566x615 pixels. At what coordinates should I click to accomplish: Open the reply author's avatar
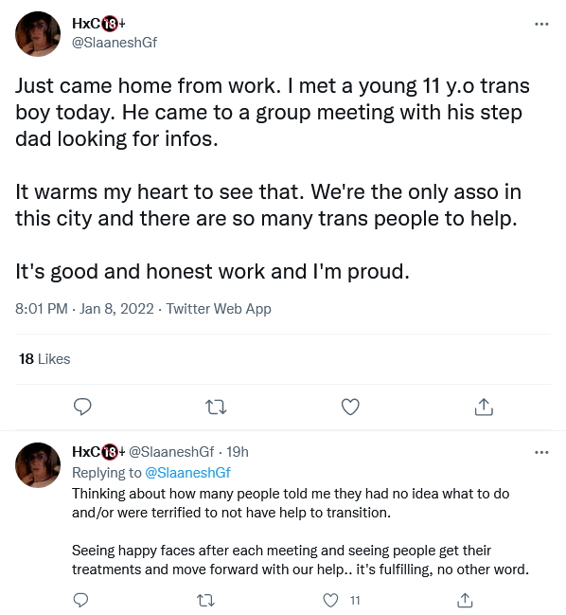pos(38,465)
